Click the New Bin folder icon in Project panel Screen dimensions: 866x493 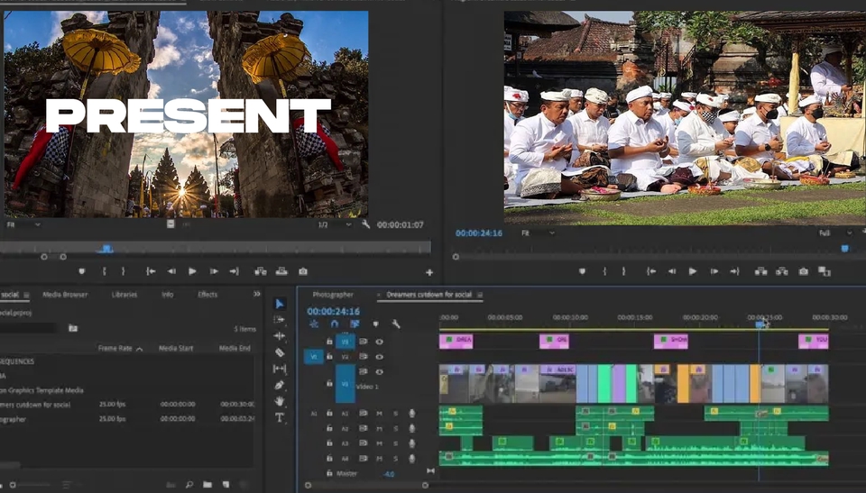(x=207, y=484)
